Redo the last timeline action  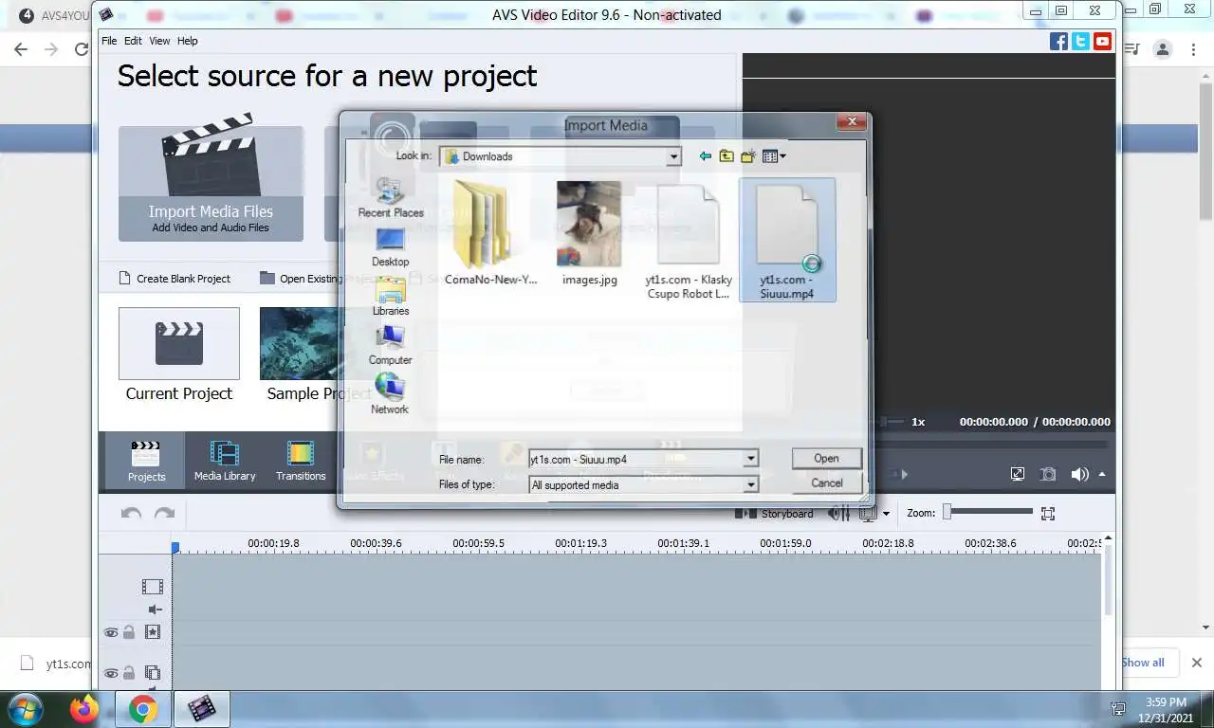point(165,513)
